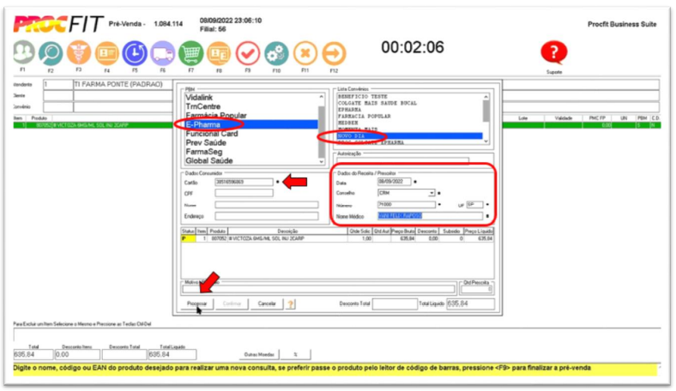The image size is (676, 391).
Task: Select Global Saúde in the PBM list
Action: pos(251,161)
